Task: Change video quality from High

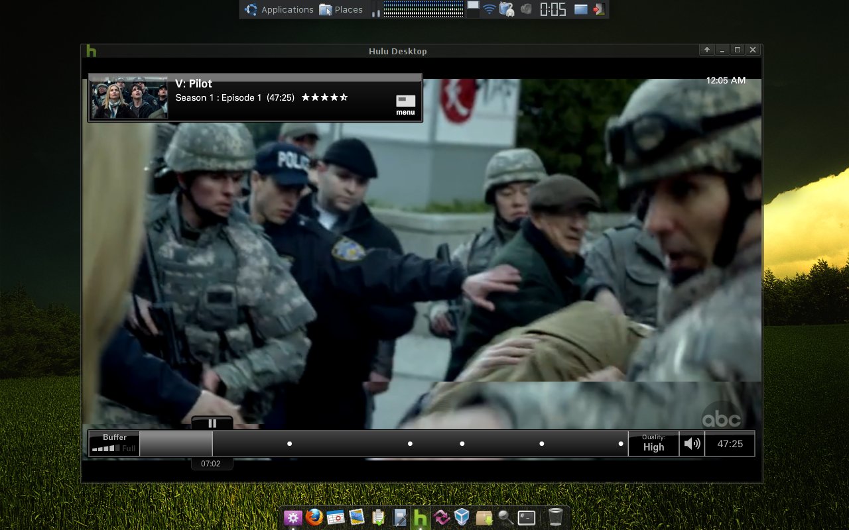Action: point(653,443)
